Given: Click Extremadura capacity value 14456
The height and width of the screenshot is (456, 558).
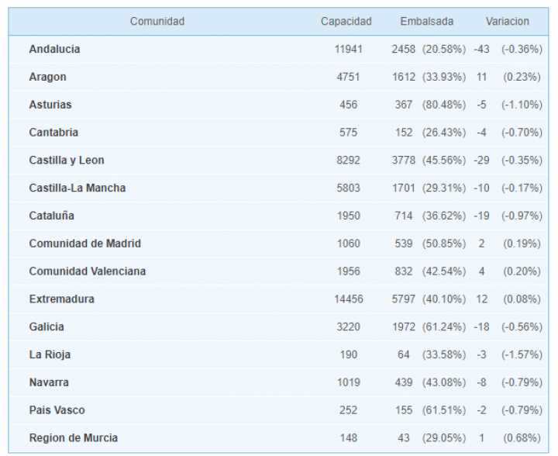Looking at the screenshot, I should (x=348, y=299).
